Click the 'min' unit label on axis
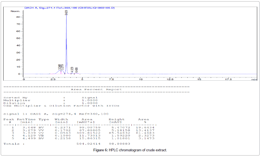Viewport: 261px width, 157px height. (254, 79)
